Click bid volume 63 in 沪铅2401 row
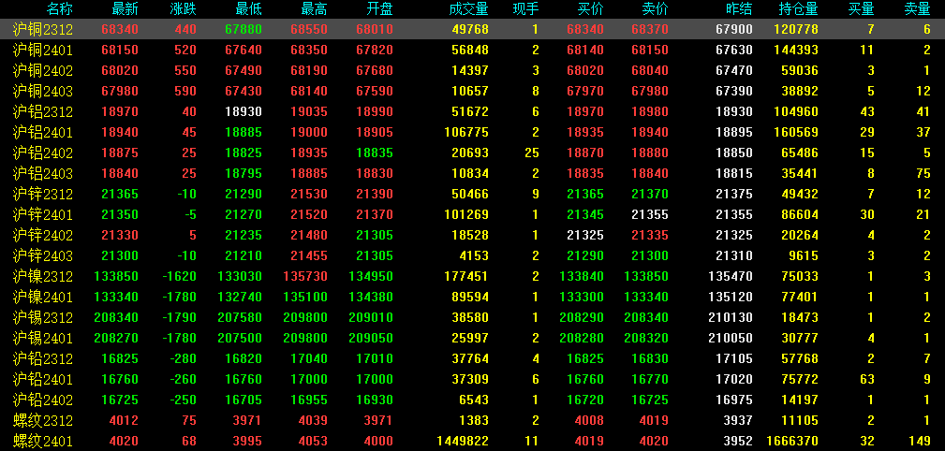945x451 pixels. (866, 379)
